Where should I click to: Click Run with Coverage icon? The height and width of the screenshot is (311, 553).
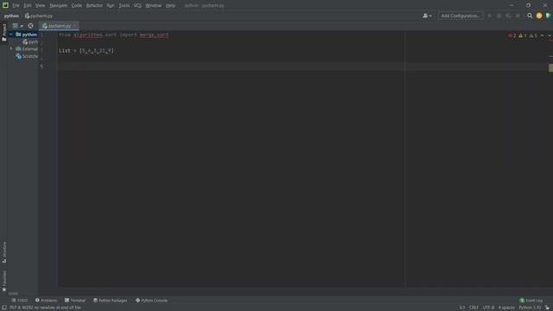[508, 16]
